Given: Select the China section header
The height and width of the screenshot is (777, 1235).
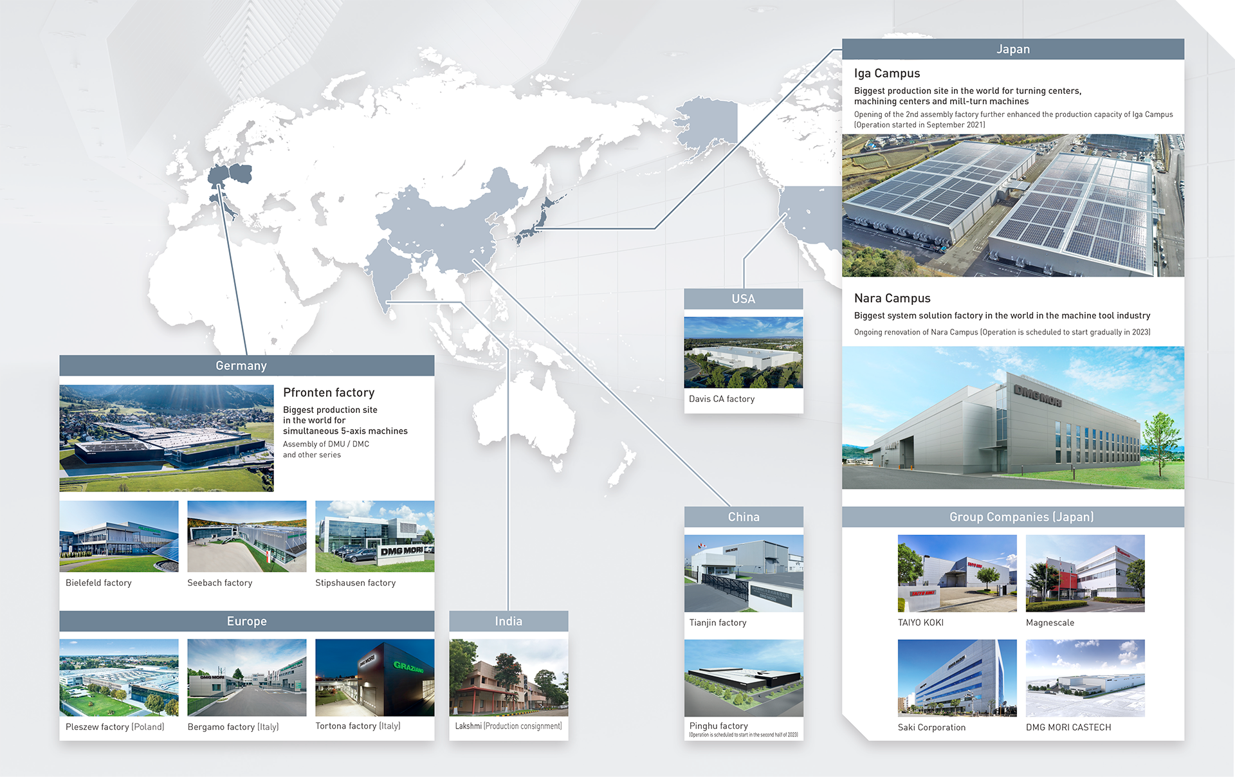Looking at the screenshot, I should pyautogui.click(x=744, y=517).
